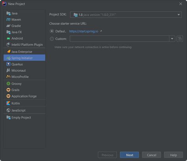Choose the Empty Project type
The image size is (187, 161).
[x=24, y=117]
